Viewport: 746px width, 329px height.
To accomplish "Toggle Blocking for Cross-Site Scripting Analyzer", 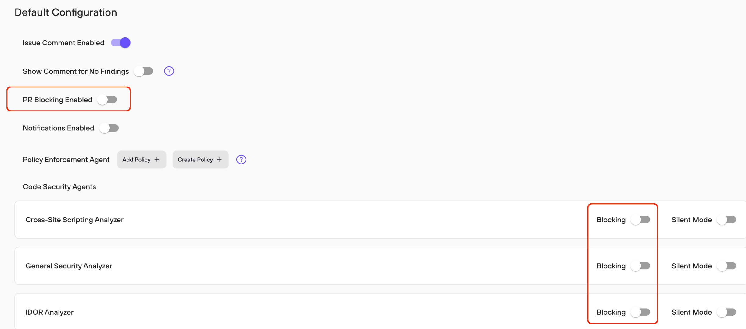I will pyautogui.click(x=640, y=220).
